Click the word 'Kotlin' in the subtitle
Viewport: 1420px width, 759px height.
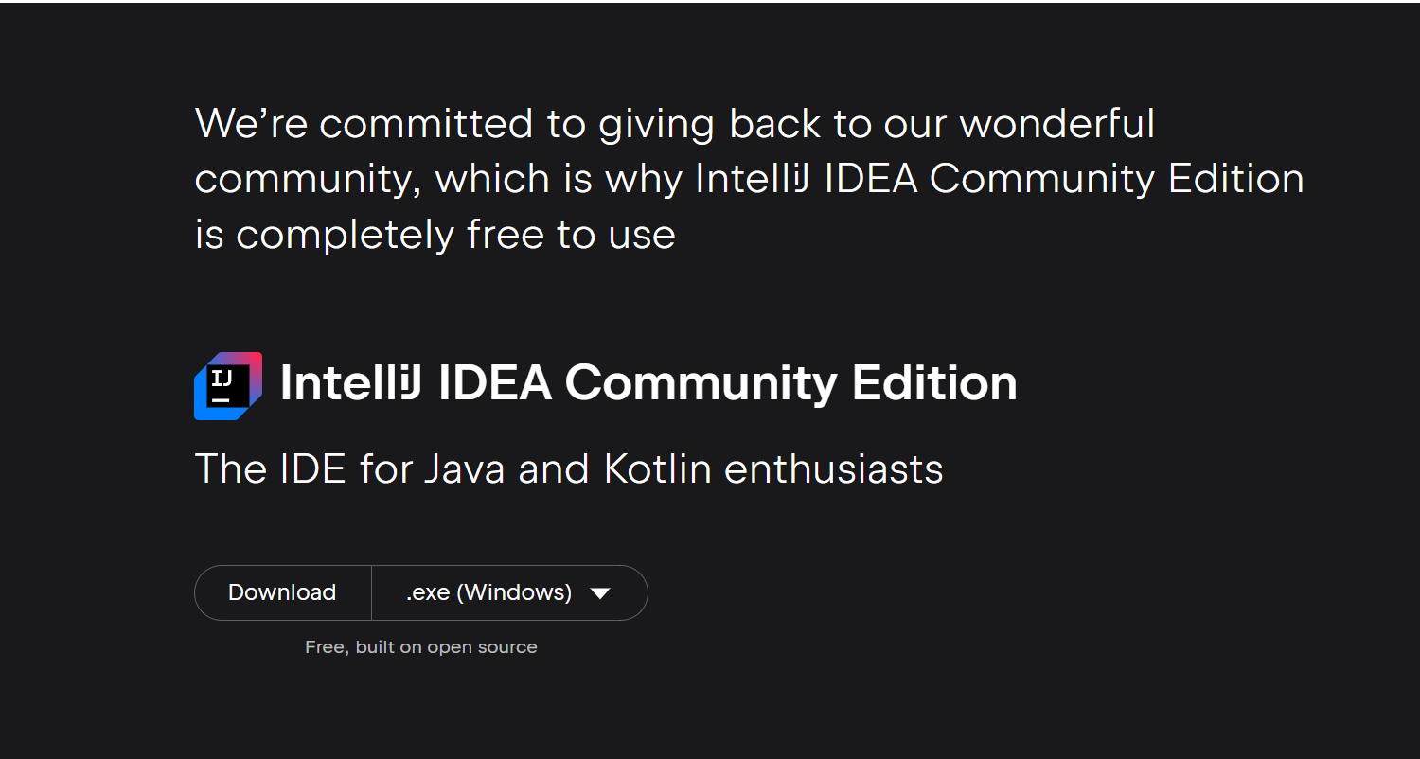(657, 468)
